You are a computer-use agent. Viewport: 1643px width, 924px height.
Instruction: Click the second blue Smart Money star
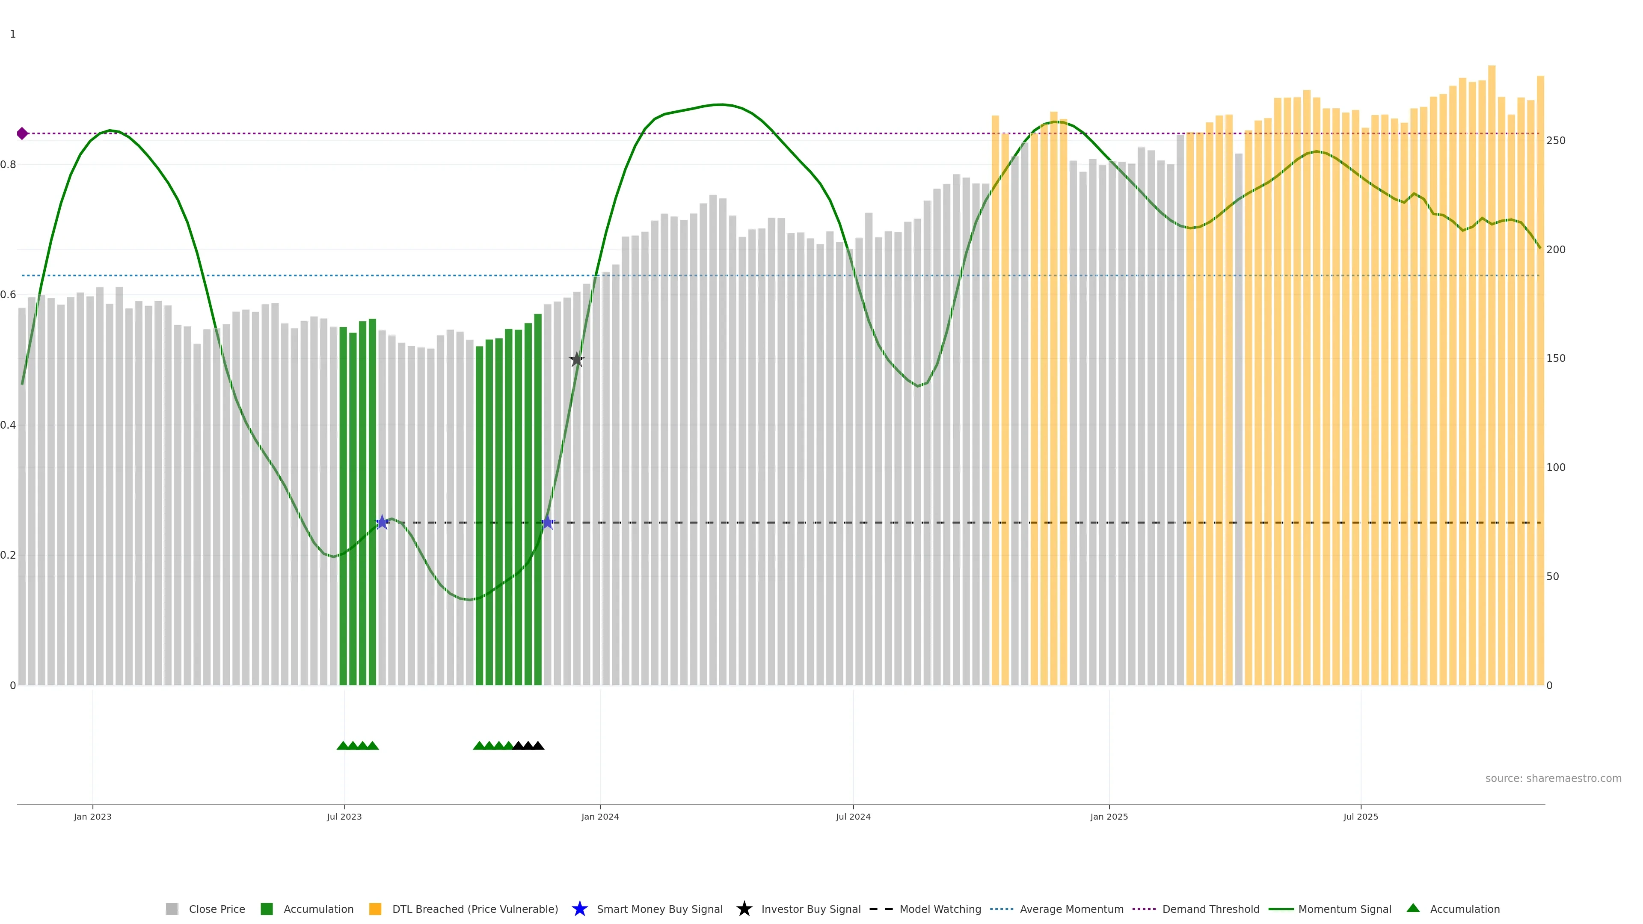(x=547, y=522)
